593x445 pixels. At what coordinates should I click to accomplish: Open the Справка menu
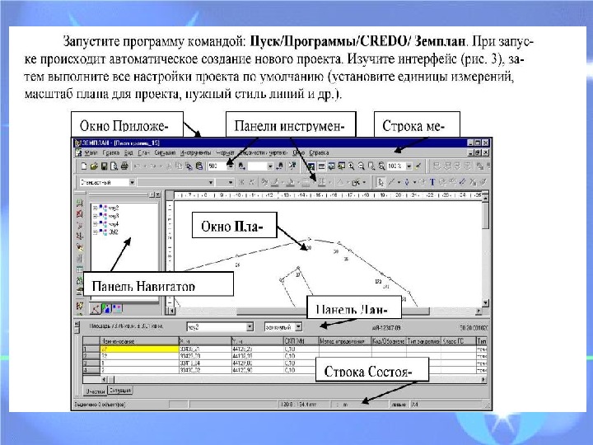pyautogui.click(x=320, y=153)
